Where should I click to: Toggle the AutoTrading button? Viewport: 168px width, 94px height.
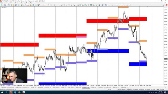[x=42, y=5]
